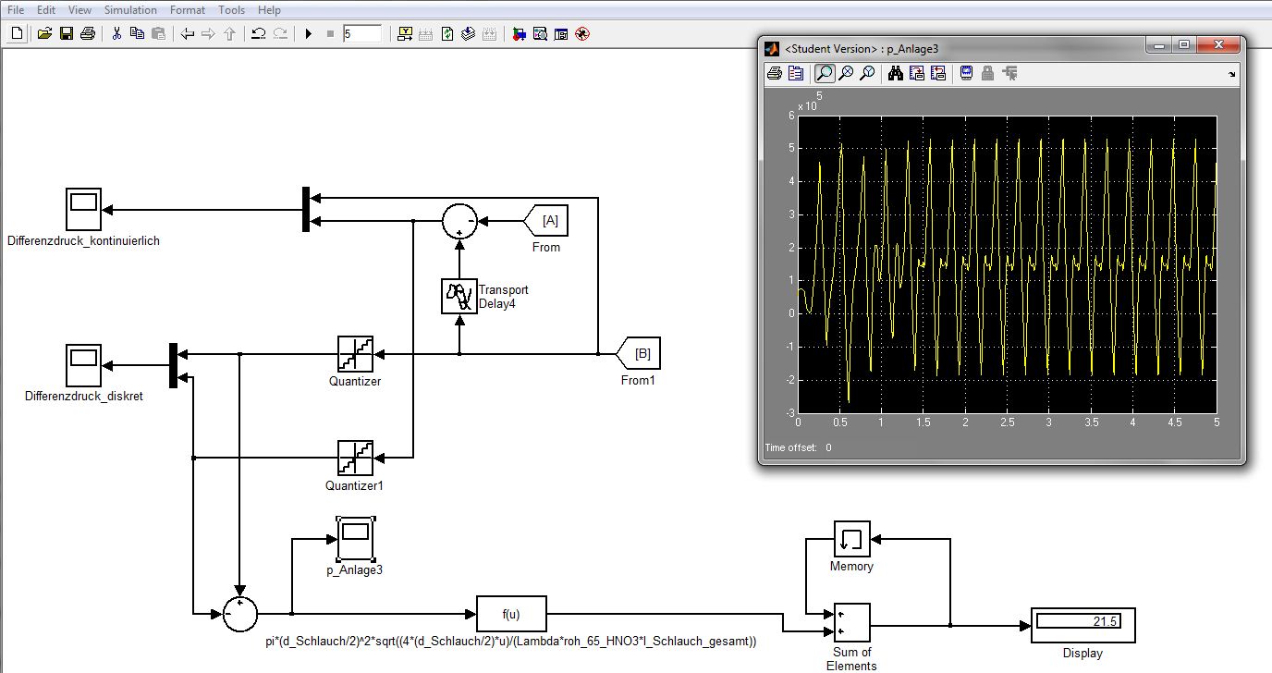The image size is (1272, 673).
Task: Toggle the scope Zoom Y-axis tool
Action: click(x=867, y=74)
